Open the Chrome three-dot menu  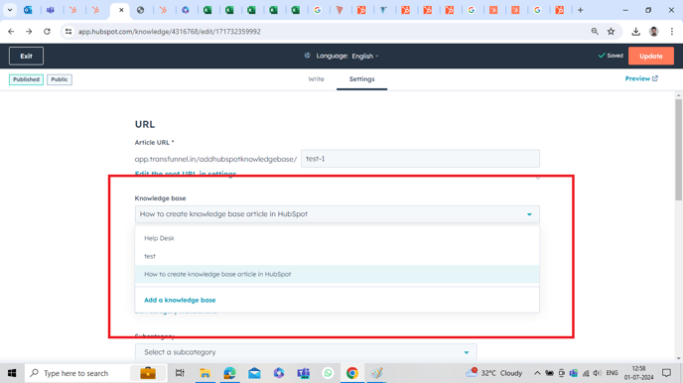click(x=672, y=32)
